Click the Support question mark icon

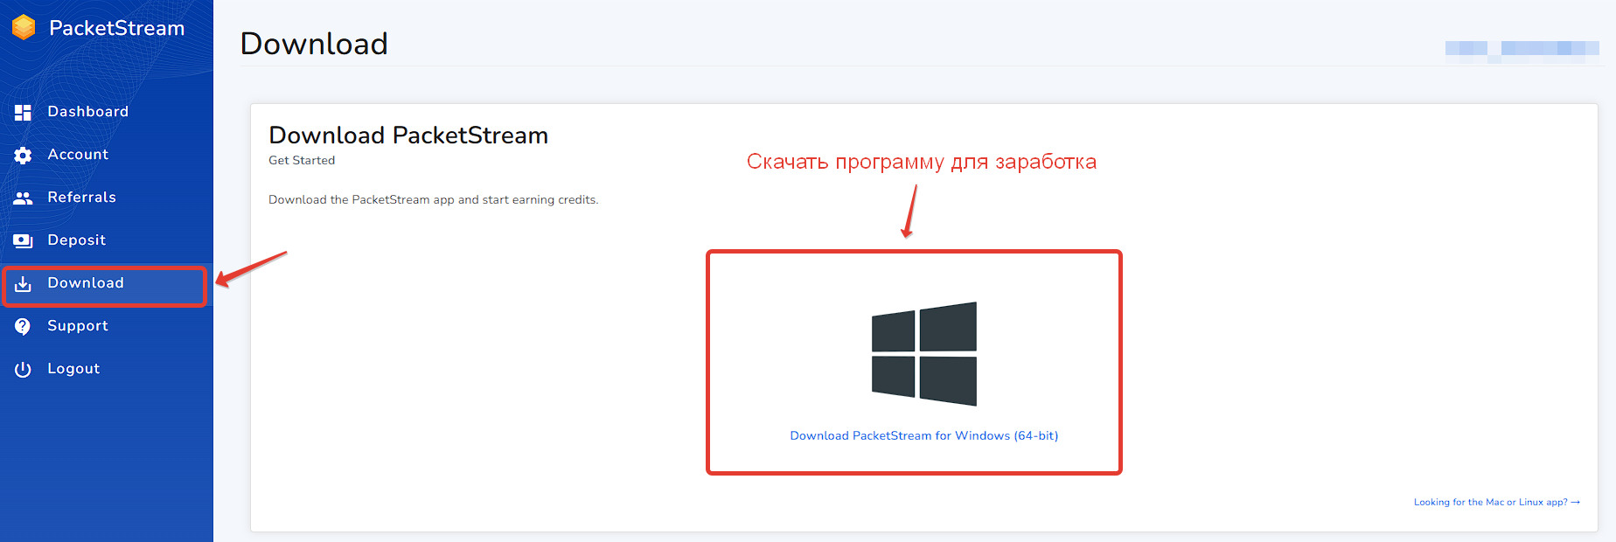(23, 326)
